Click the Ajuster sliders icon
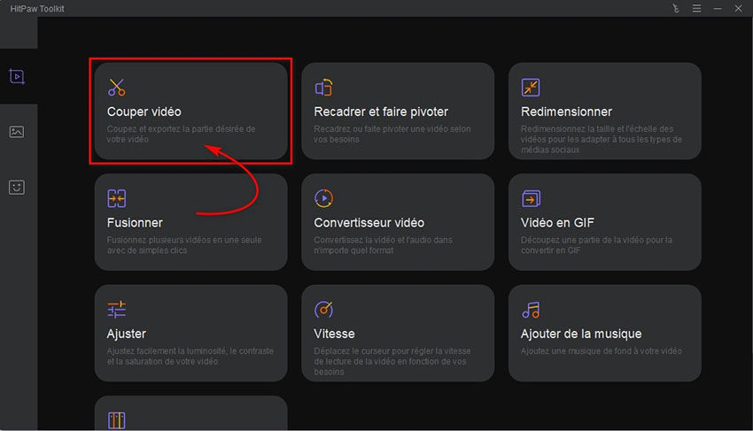Image resolution: width=753 pixels, height=431 pixels. (x=117, y=310)
